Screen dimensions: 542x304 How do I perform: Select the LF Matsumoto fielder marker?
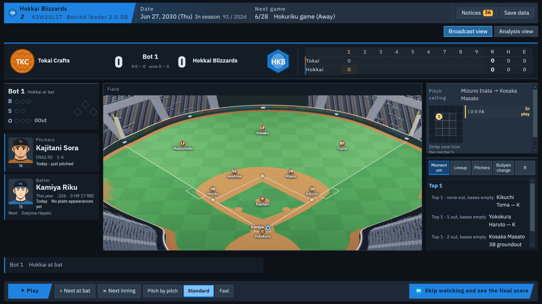click(183, 143)
